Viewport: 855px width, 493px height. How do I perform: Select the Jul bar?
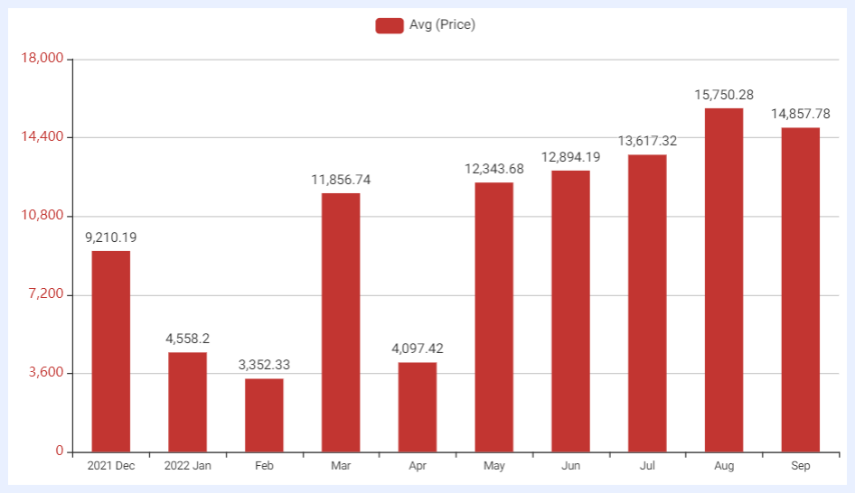coord(647,303)
